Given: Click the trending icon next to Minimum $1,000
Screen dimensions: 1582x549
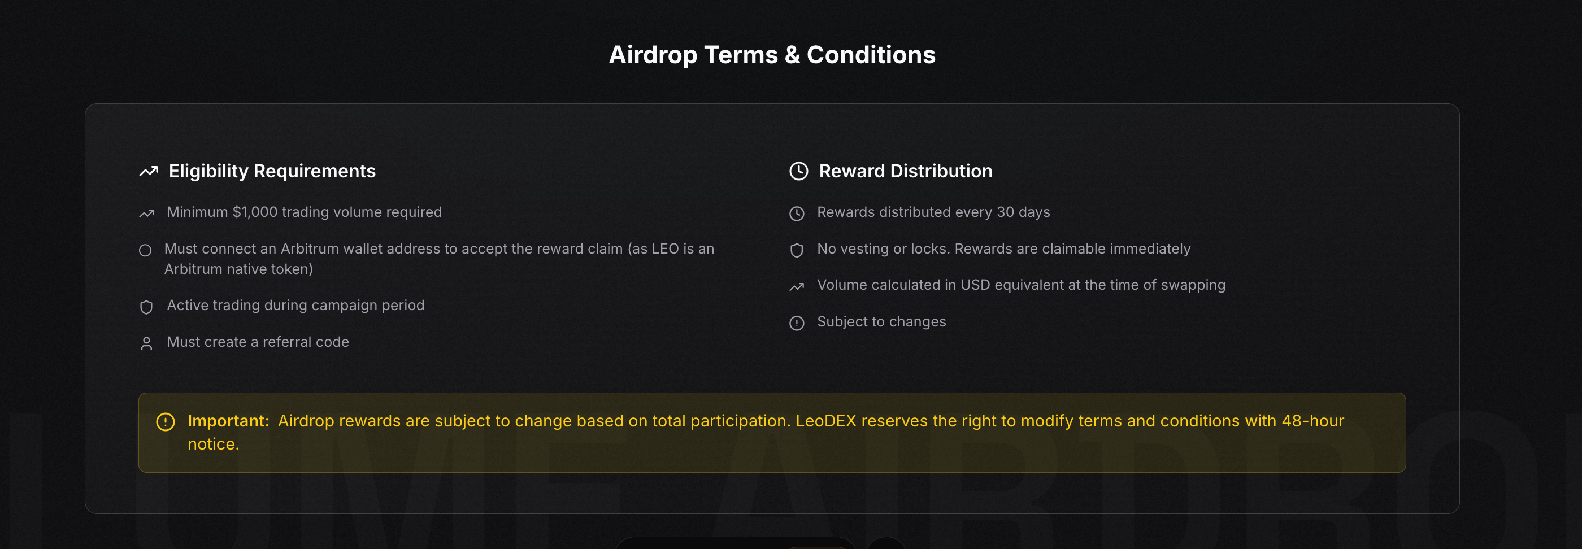Looking at the screenshot, I should tap(146, 213).
